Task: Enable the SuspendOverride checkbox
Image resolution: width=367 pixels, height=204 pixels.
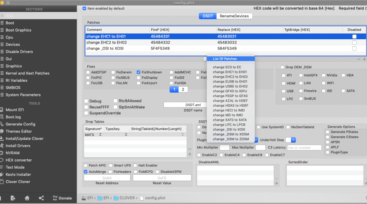Action: coord(86,113)
